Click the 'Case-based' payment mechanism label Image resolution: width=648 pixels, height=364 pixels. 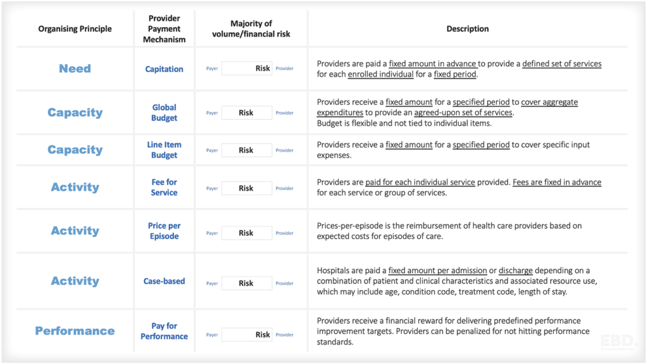(164, 281)
